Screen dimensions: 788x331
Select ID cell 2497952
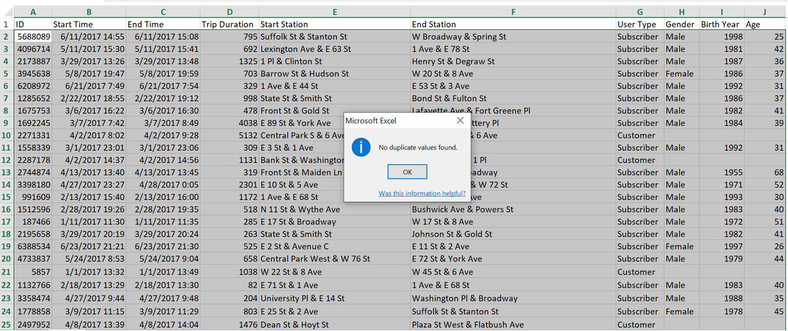pos(33,324)
